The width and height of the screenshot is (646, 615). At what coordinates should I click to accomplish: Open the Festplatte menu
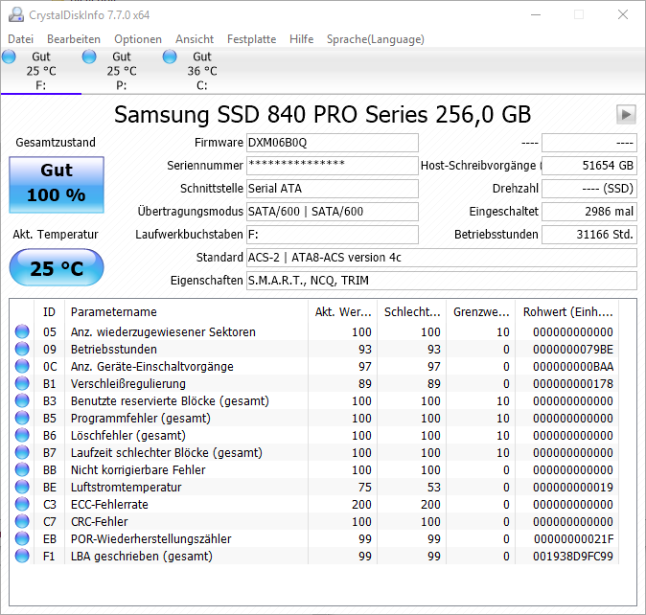(252, 39)
